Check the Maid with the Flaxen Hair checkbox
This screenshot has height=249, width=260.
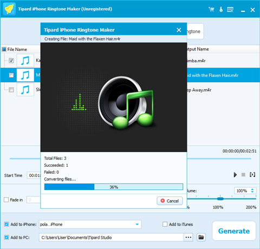point(11,75)
